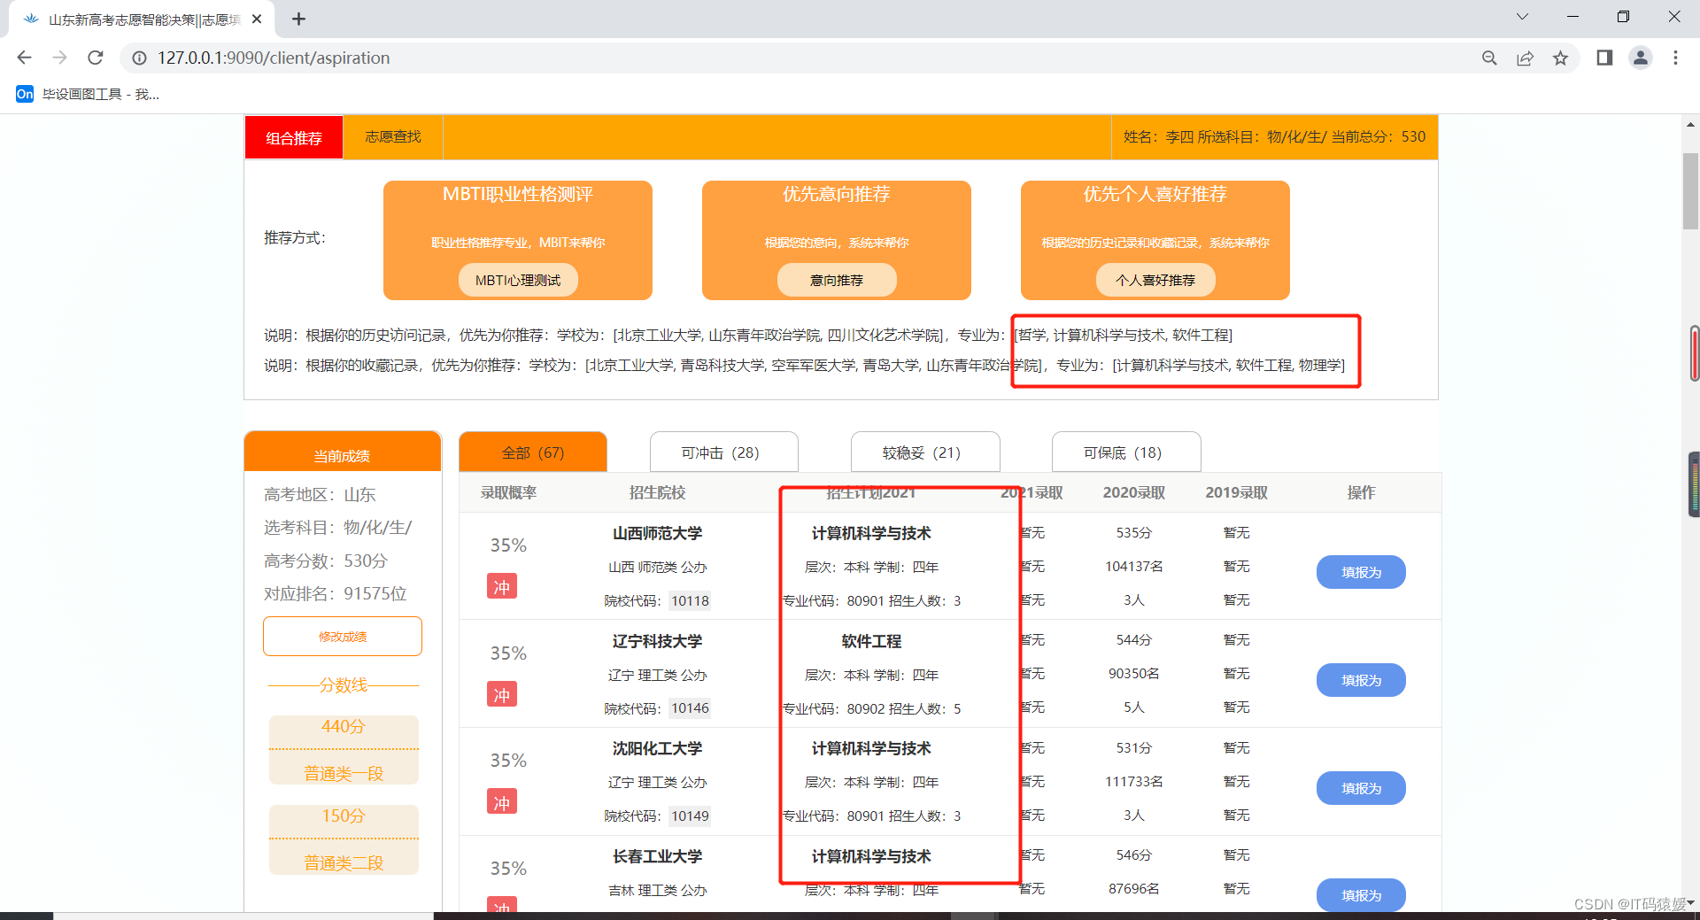Click the 录取概率 column header
Image resolution: width=1700 pixels, height=920 pixels.
coord(508,492)
